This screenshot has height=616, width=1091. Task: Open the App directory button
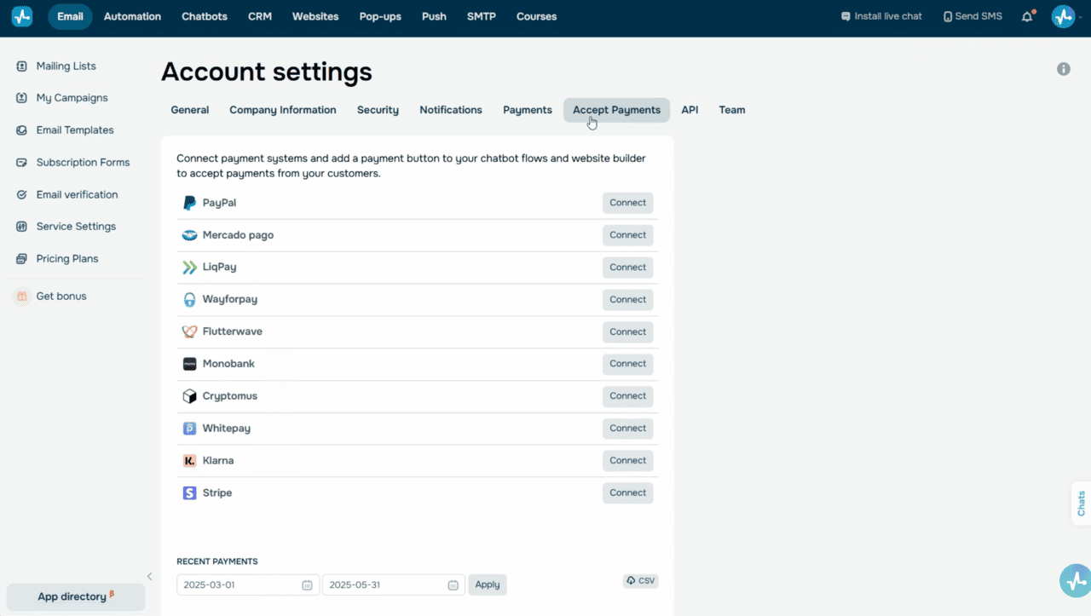point(76,597)
